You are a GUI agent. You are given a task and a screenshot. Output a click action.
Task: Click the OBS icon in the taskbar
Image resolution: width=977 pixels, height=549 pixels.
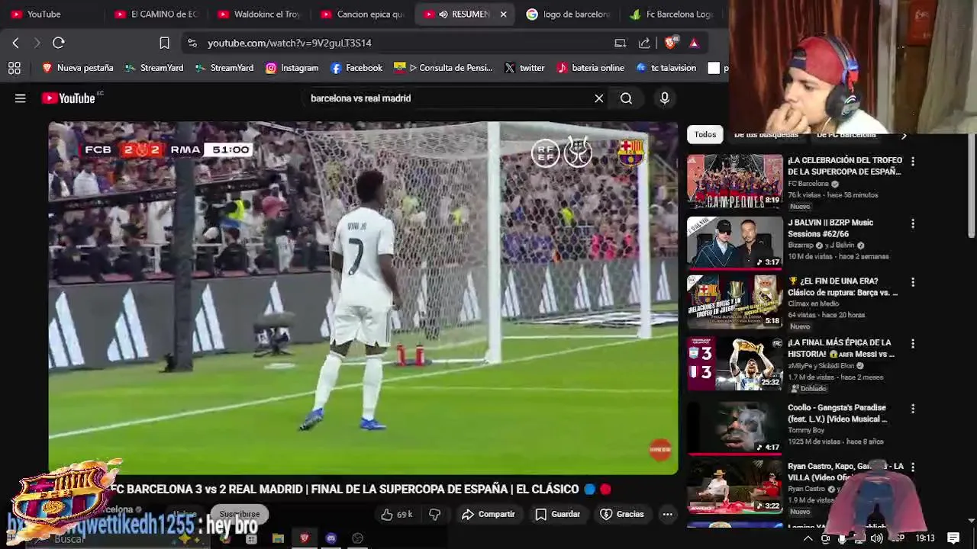pos(357,538)
